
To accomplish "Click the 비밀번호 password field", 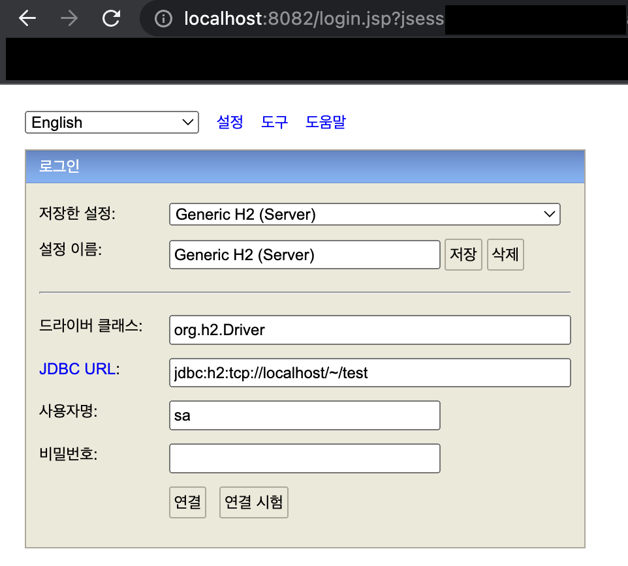I will tap(304, 458).
